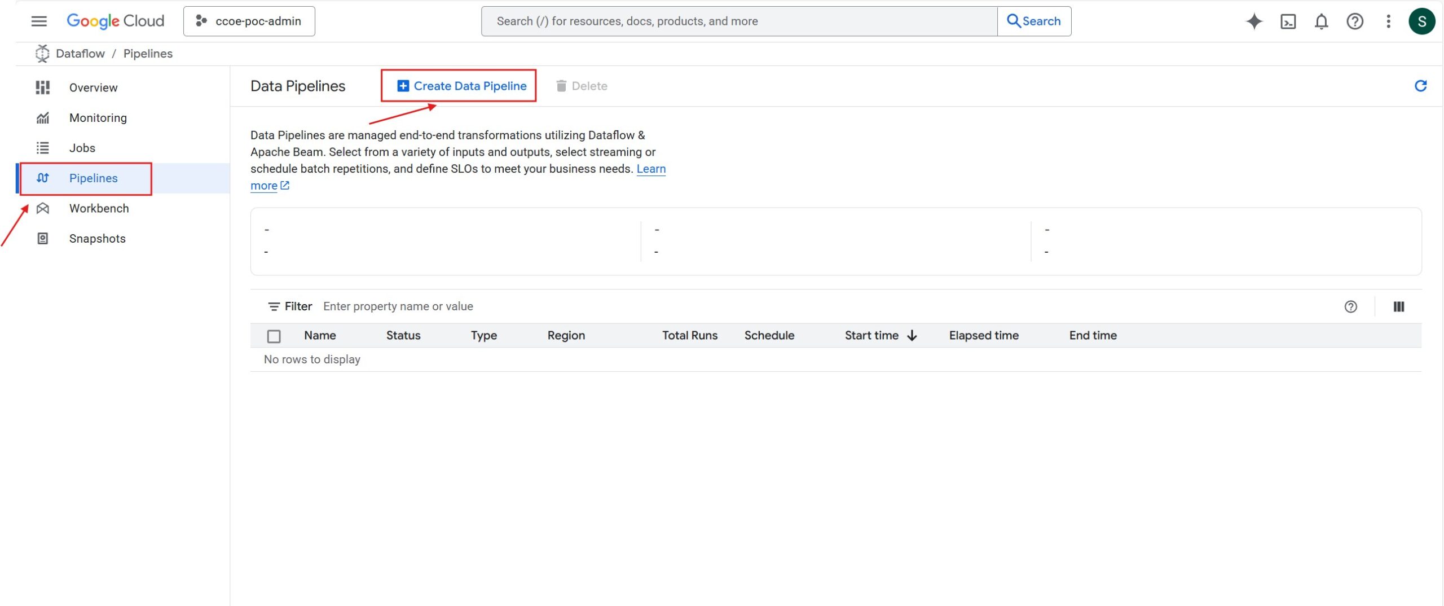Go to Jobs in sidebar
The image size is (1444, 606).
[x=82, y=148]
